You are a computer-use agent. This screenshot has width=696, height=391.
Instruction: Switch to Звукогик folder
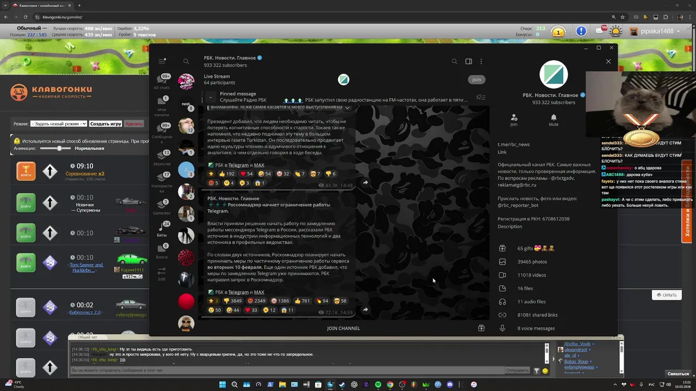click(161, 157)
